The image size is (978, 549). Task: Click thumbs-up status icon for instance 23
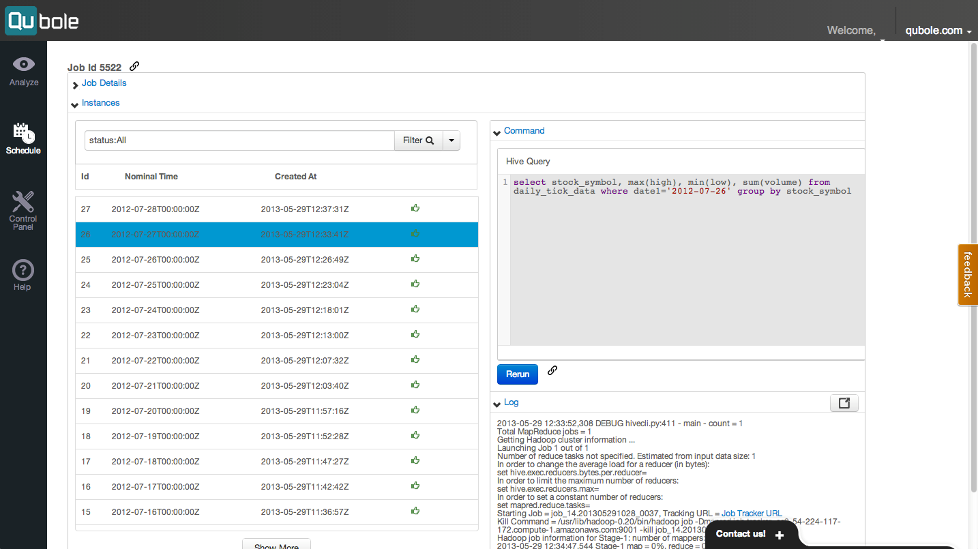coord(415,309)
